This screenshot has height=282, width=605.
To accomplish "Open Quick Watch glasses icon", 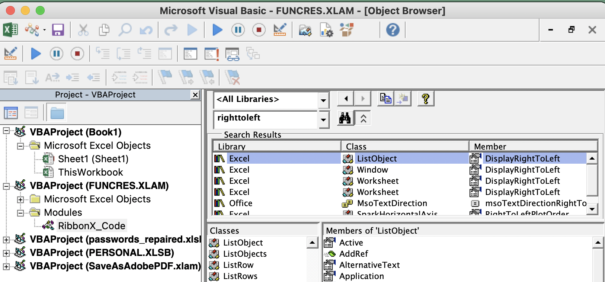I will coord(233,54).
